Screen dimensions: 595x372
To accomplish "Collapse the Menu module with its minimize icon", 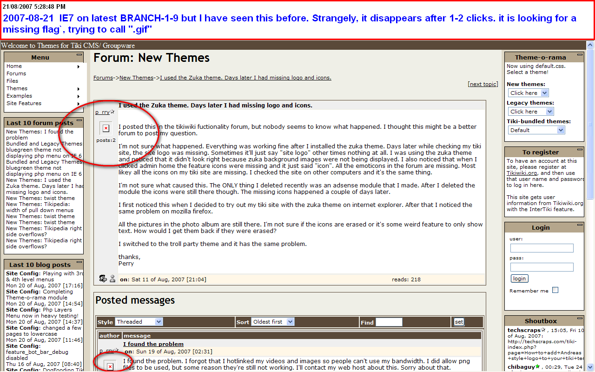I will pyautogui.click(x=79, y=55).
